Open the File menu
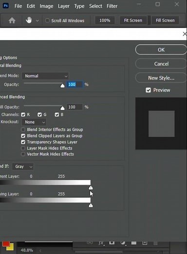187x254 pixels. 18,6
